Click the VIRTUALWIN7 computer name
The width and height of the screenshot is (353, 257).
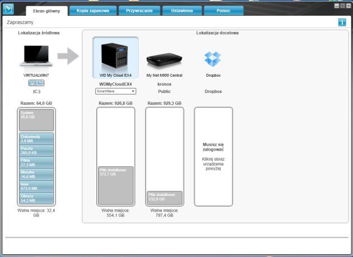click(x=36, y=76)
